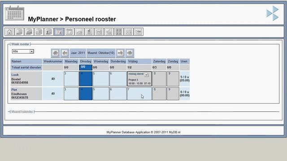Screen dimensions: 287x161
Task: Click the Vrijdag total 1/2 cell
Action: 139,68
